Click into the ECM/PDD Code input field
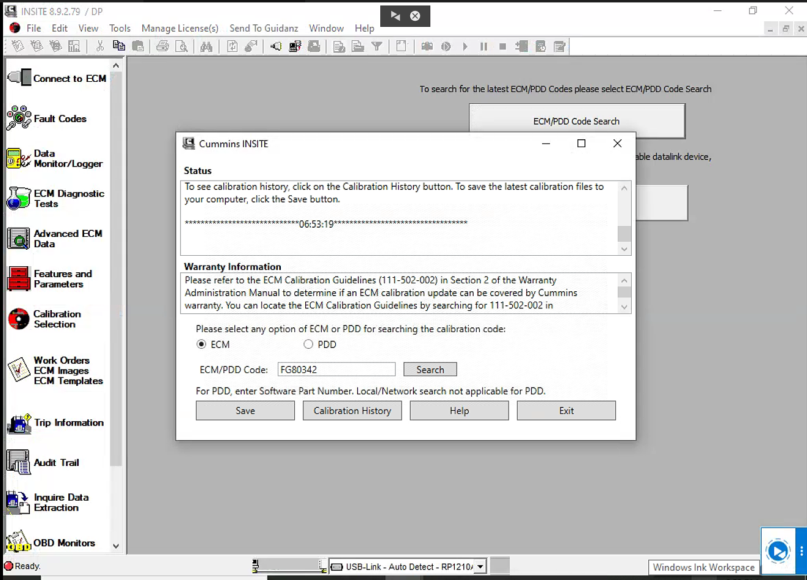This screenshot has height=580, width=807. (x=336, y=369)
